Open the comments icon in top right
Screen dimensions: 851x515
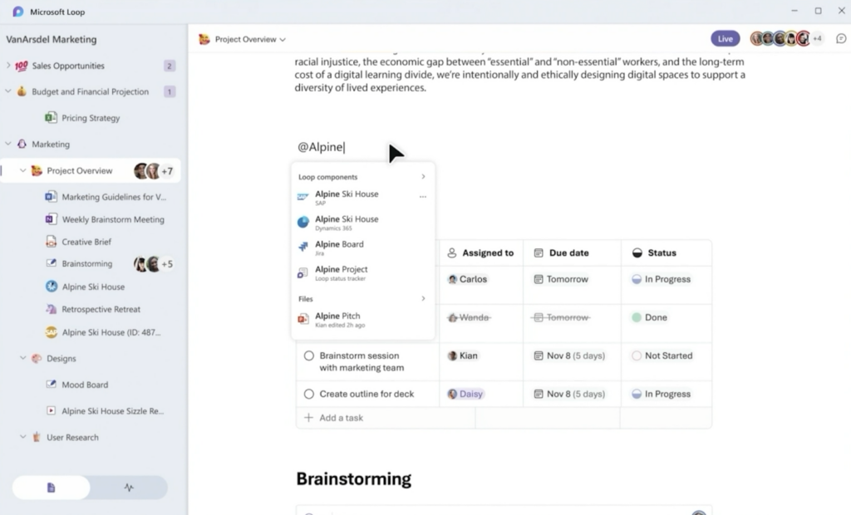coord(841,38)
